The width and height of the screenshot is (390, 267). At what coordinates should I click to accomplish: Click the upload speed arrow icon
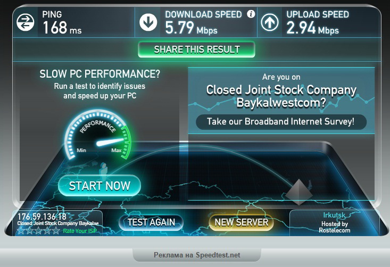[x=270, y=22]
